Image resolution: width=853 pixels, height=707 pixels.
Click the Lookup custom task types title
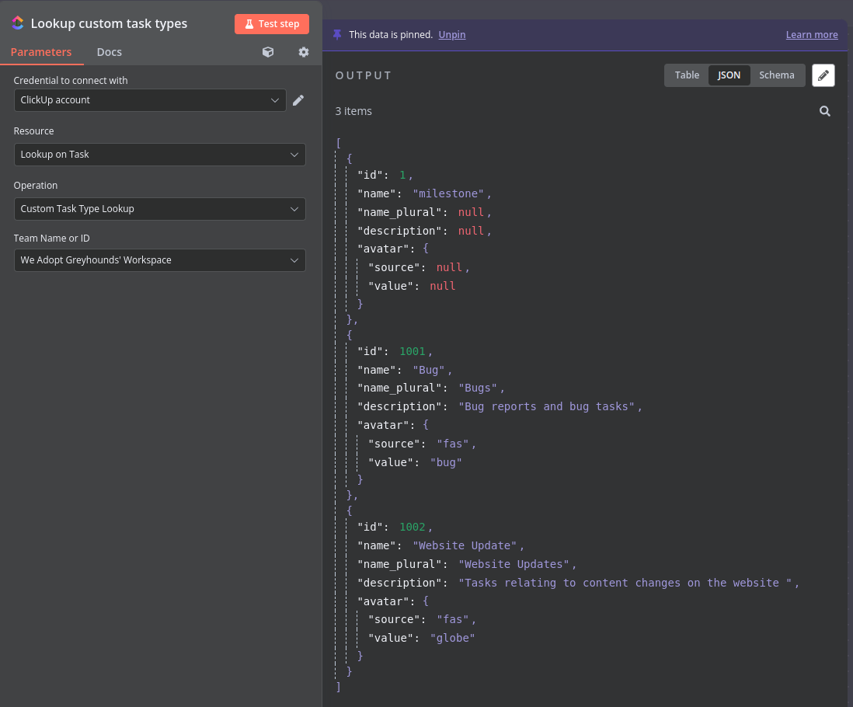(109, 23)
